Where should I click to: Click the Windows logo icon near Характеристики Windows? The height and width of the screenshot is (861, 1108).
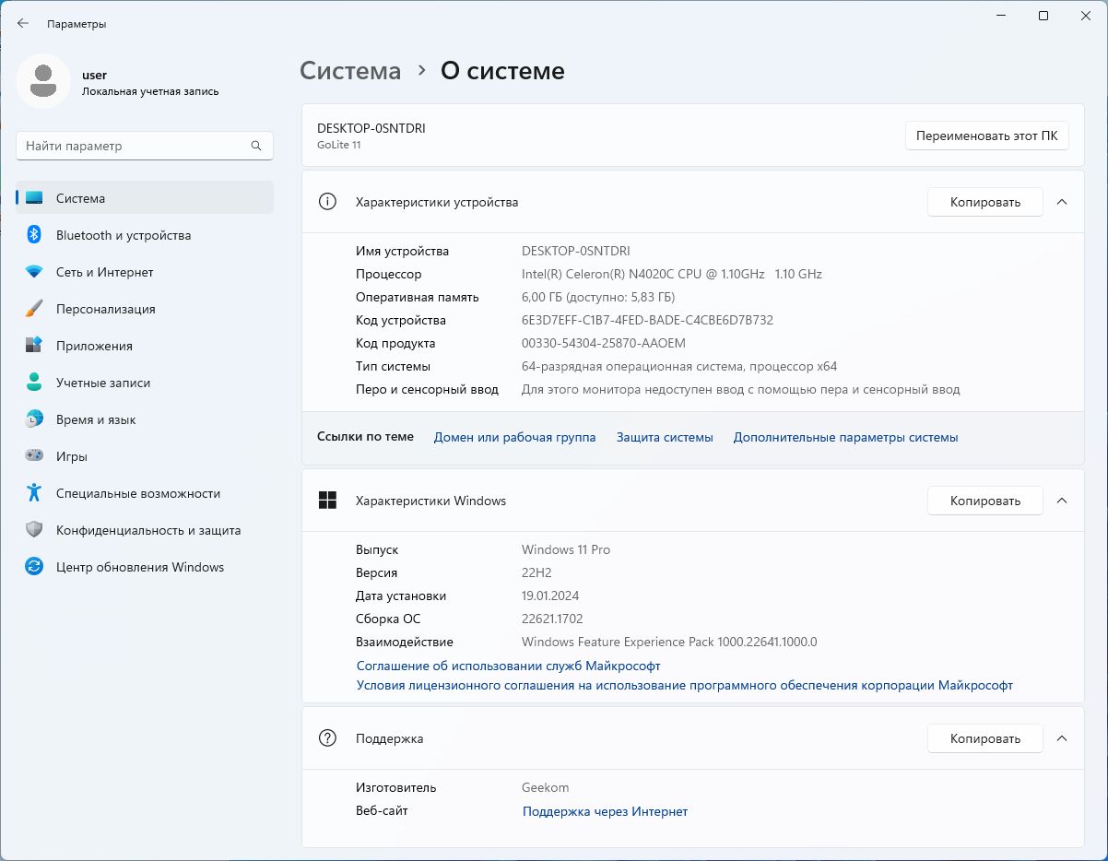327,501
